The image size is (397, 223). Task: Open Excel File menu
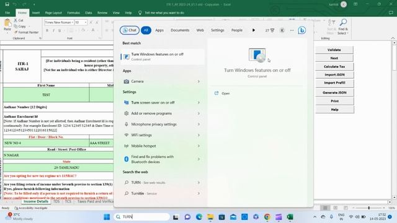click(7, 12)
